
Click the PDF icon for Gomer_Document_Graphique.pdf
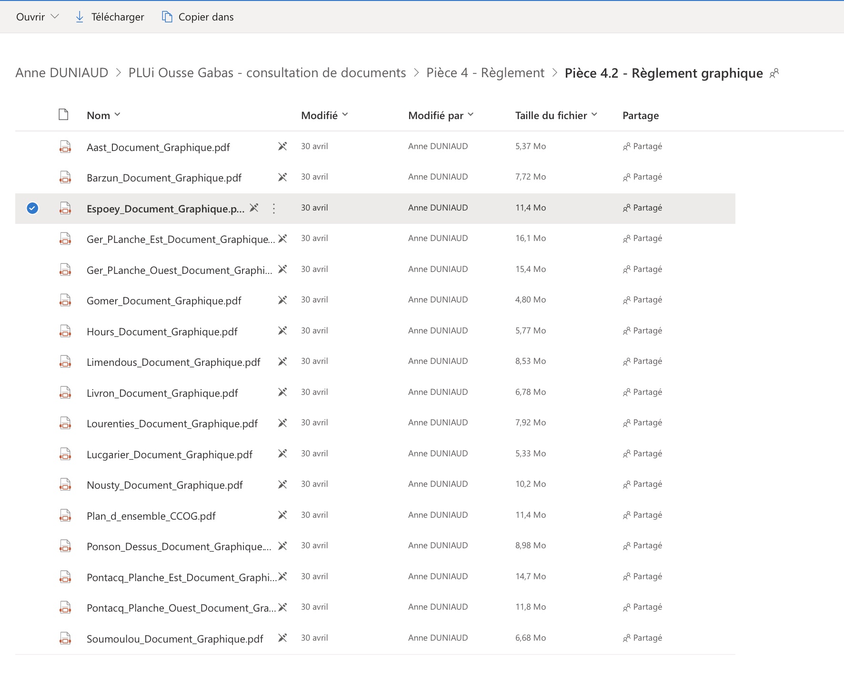[x=65, y=300]
